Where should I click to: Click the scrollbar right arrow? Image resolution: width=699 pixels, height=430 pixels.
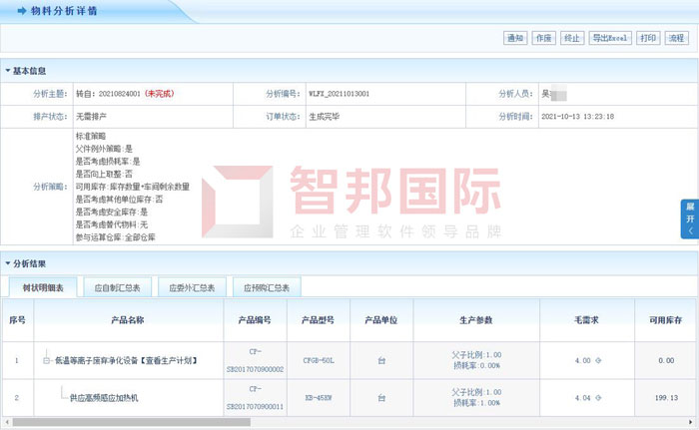[x=691, y=422]
